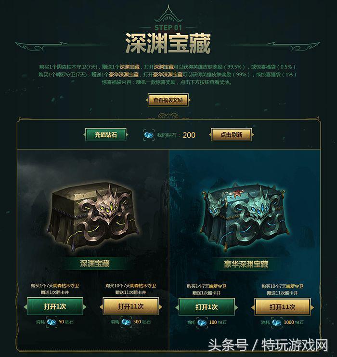The width and height of the screenshot is (337, 357).
Task: Click the 点击刷新 refresh button
Action: pyautogui.click(x=232, y=135)
